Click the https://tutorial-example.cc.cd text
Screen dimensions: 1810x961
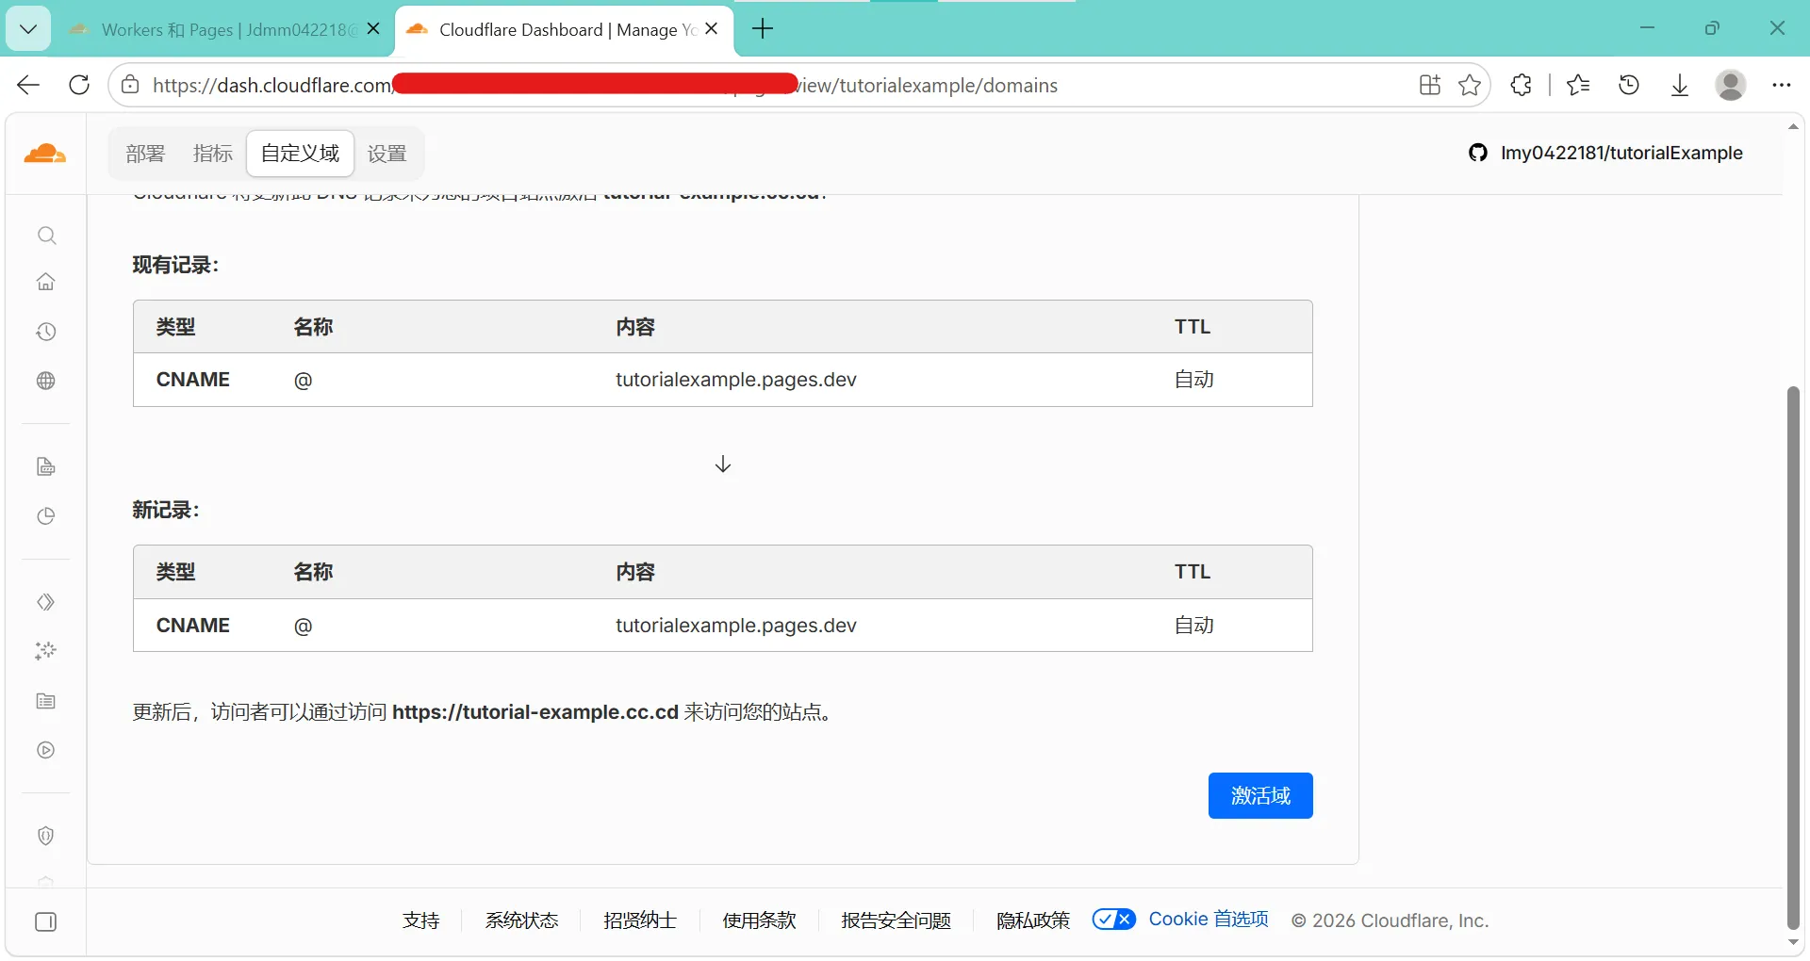point(535,712)
